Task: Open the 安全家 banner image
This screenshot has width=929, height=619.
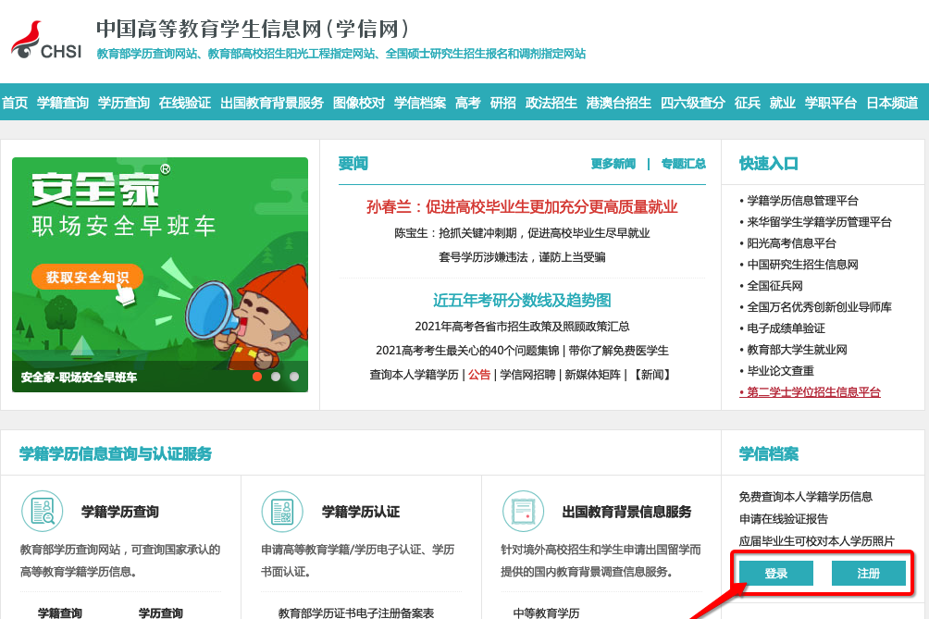Action: pos(160,274)
